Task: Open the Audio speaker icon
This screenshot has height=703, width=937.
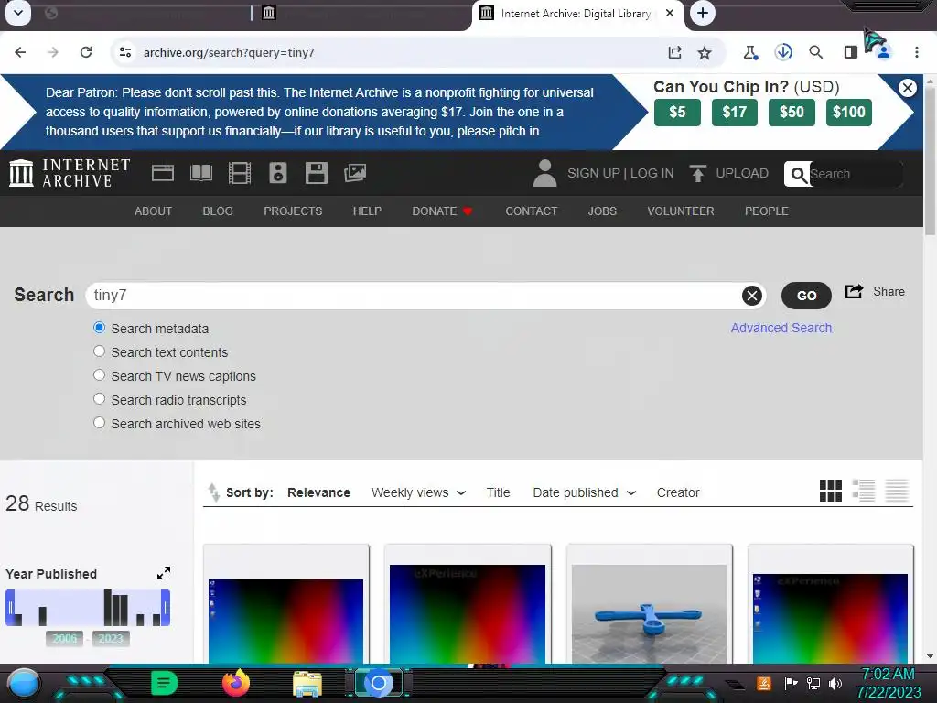Action: [278, 173]
